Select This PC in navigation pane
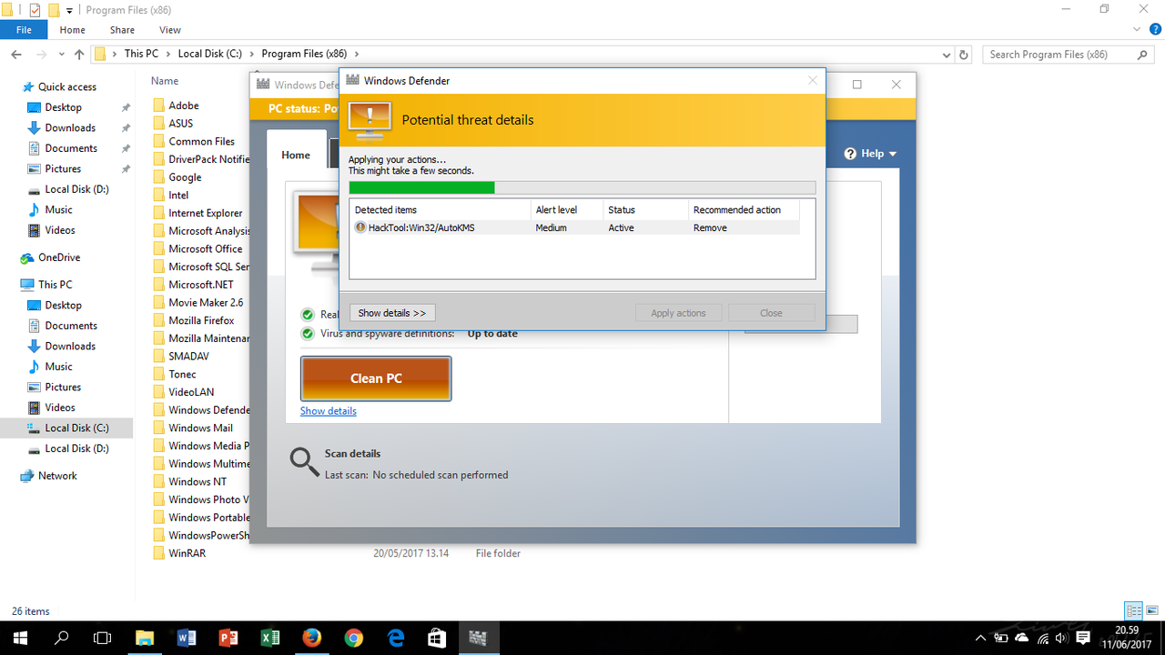This screenshot has width=1165, height=655. pyautogui.click(x=55, y=285)
